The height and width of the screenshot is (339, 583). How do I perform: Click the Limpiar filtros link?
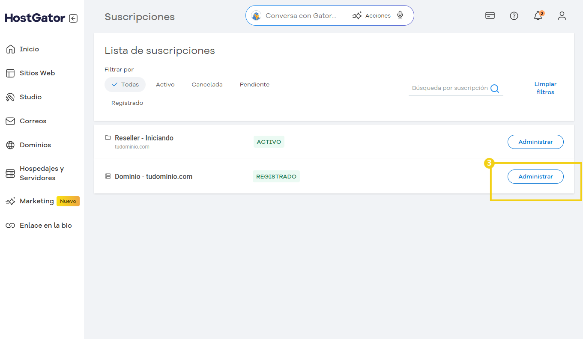pos(545,88)
